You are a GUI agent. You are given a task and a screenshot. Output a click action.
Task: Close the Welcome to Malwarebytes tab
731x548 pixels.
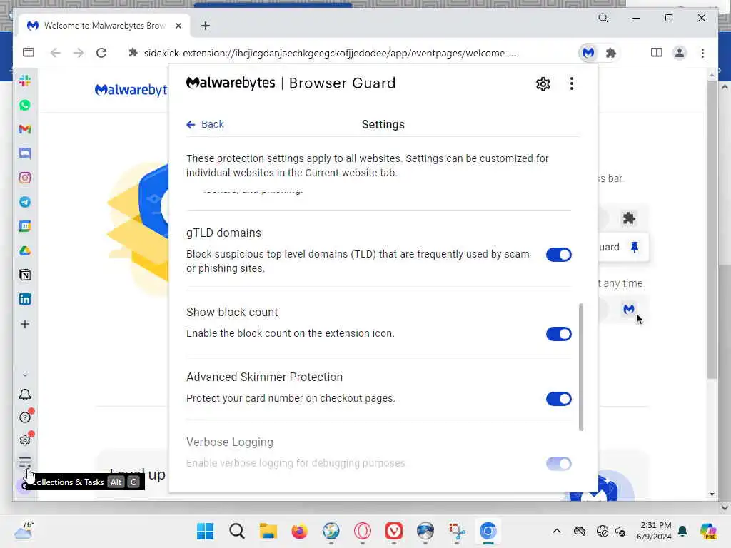coord(178,26)
